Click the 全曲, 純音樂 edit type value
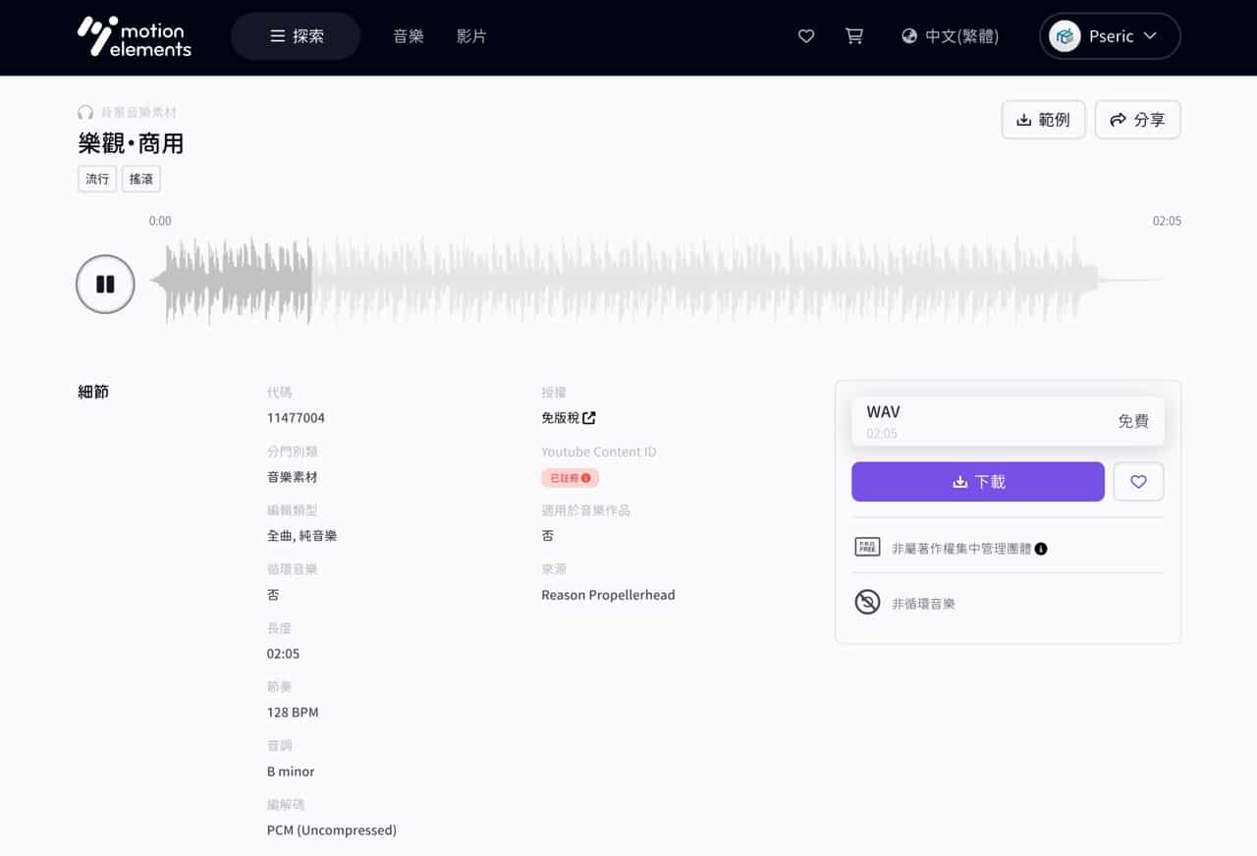 tap(302, 536)
